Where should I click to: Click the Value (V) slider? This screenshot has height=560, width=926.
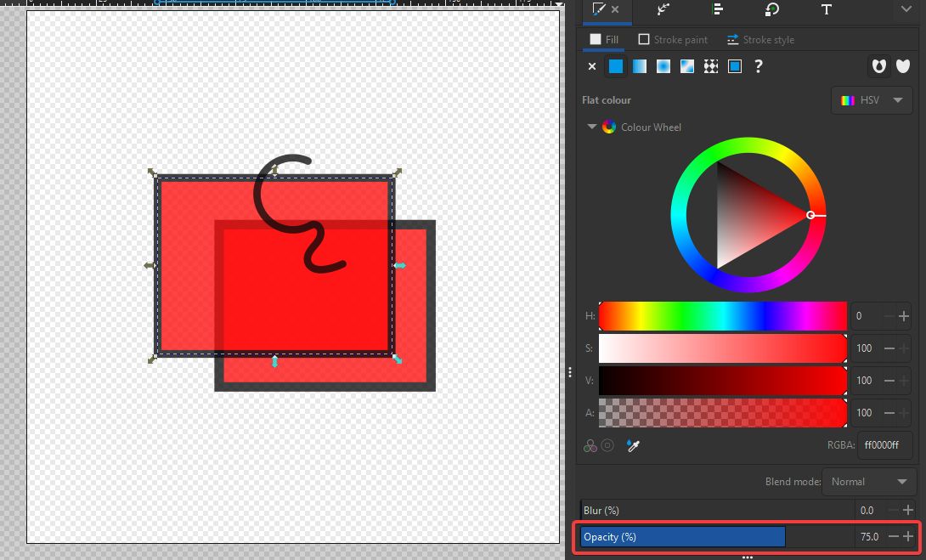point(723,381)
